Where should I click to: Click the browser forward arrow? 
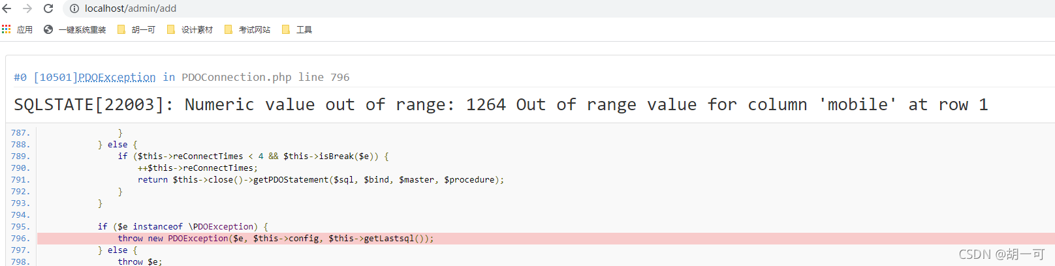(27, 8)
